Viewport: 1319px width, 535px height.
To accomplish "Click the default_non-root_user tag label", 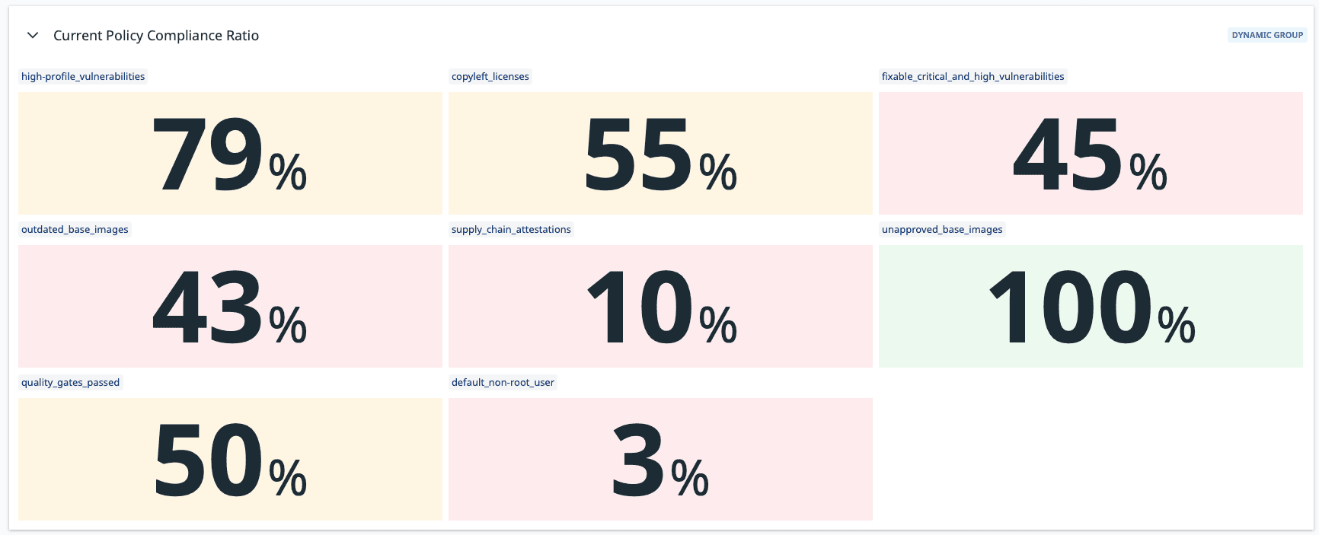I will 503,383.
